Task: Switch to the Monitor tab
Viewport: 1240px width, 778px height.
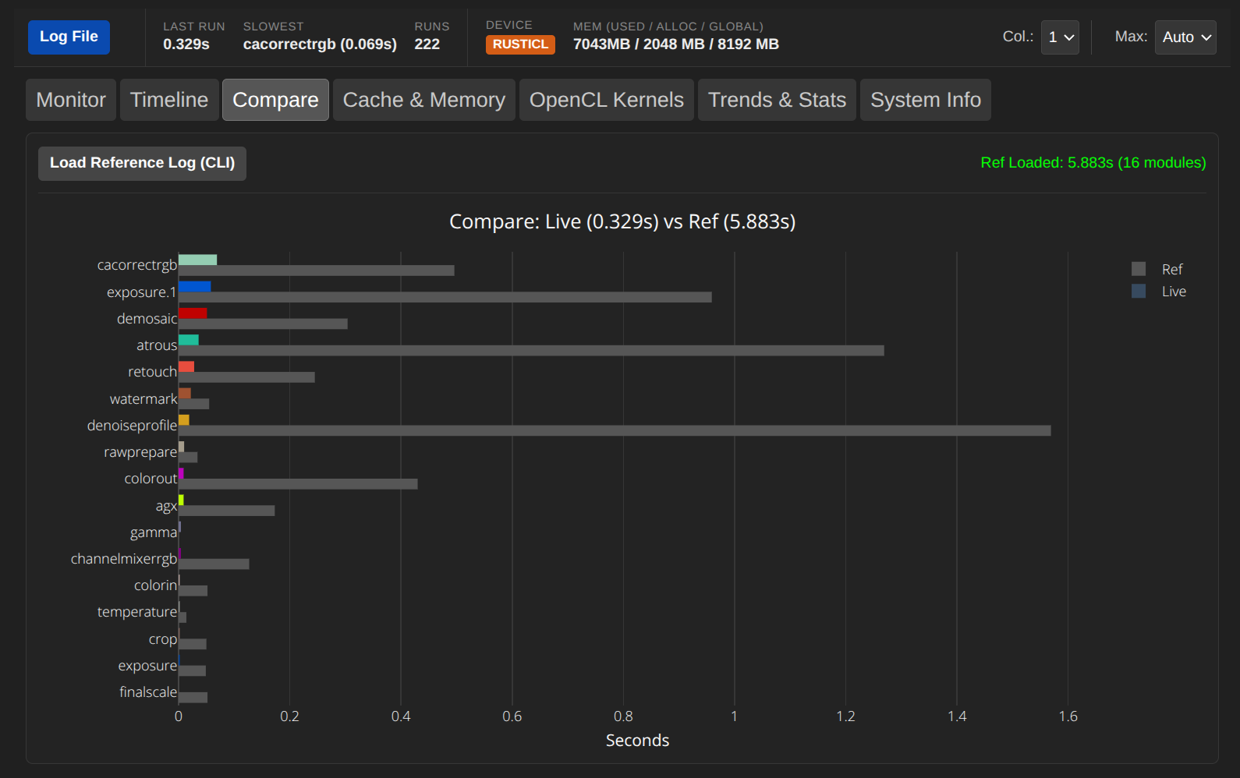Action: click(71, 100)
